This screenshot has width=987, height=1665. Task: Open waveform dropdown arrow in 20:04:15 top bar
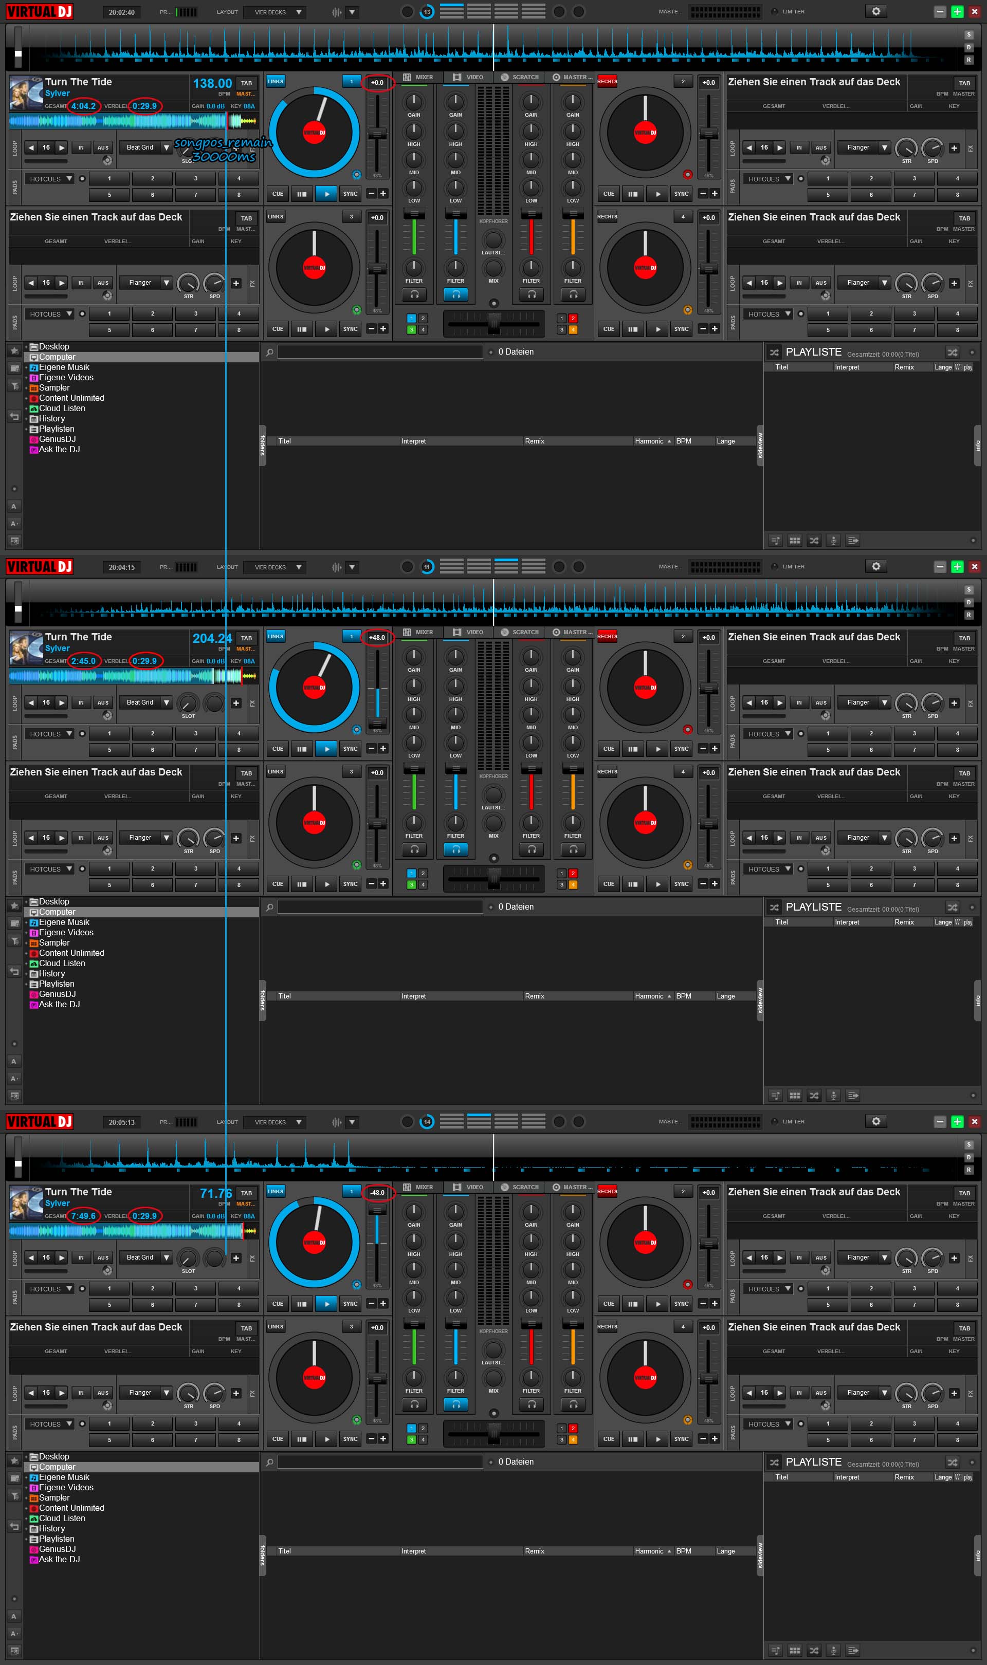coord(352,567)
